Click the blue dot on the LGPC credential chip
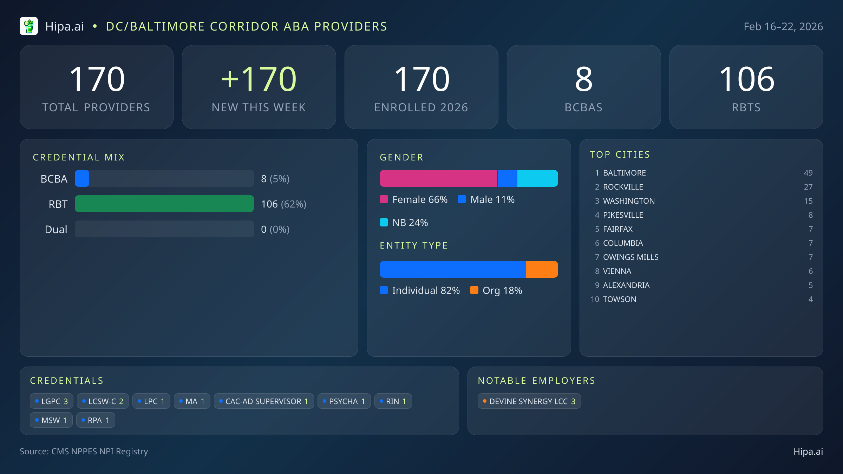The height and width of the screenshot is (474, 843). pos(37,401)
